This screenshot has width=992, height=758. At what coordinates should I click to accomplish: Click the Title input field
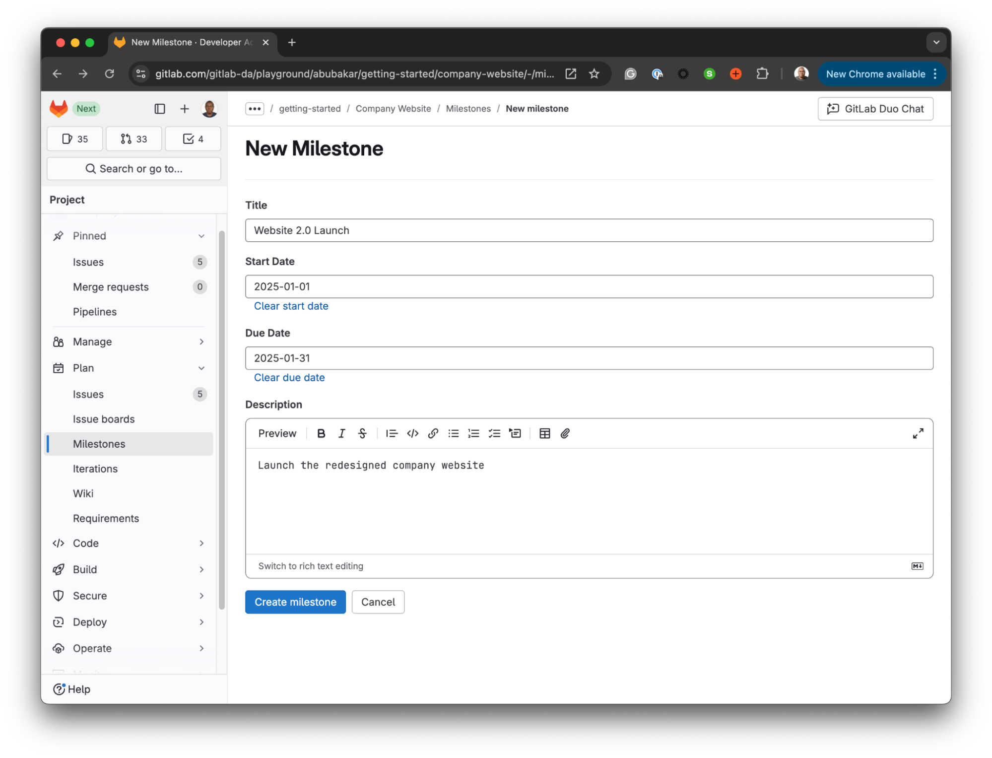[589, 230]
